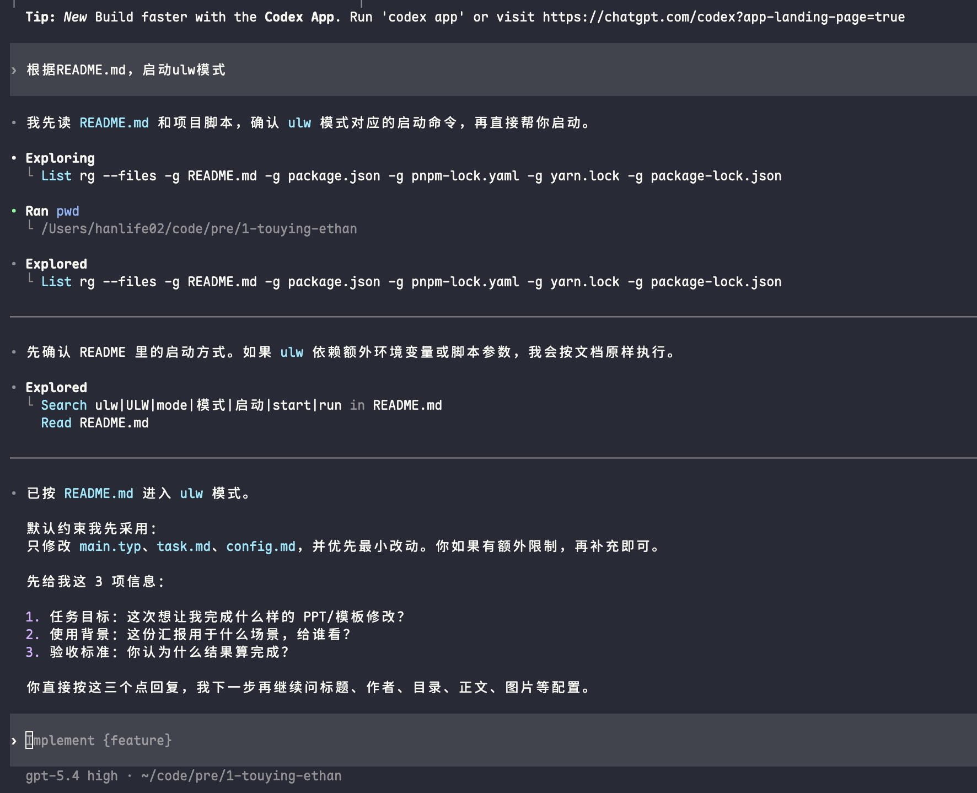
Task: Click the bullet before "已按 README.md 进入 ulw 模式"
Action: [x=14, y=494]
